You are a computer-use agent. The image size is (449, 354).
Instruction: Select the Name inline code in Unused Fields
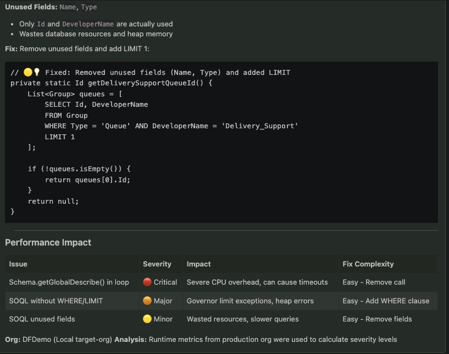tap(68, 7)
